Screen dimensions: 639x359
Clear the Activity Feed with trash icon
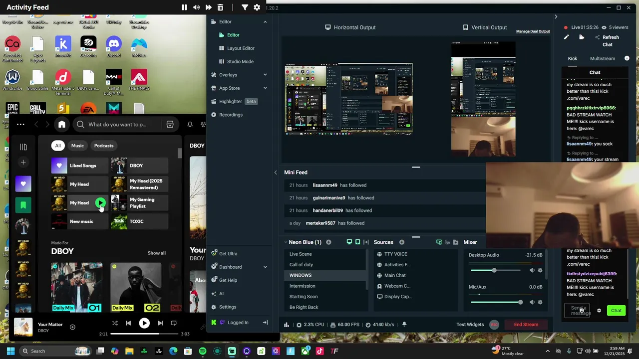220,7
